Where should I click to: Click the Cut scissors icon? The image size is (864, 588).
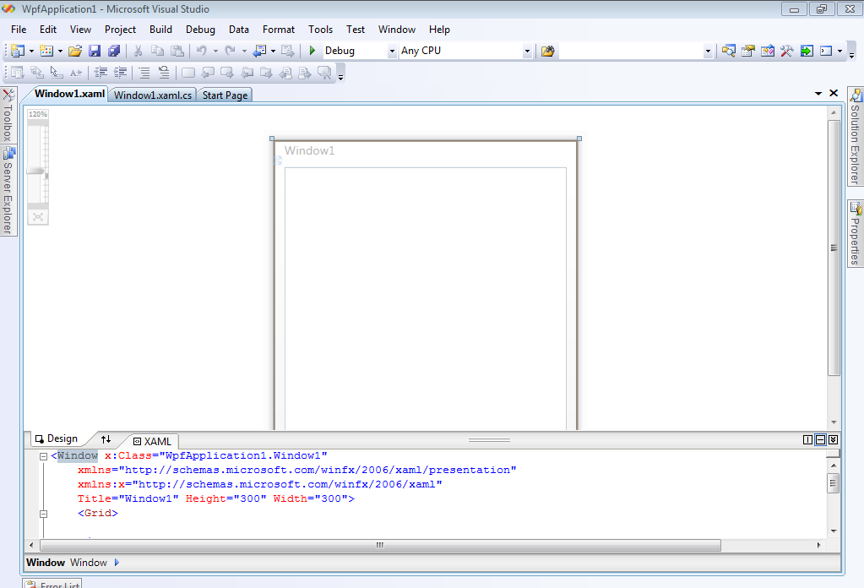click(138, 51)
